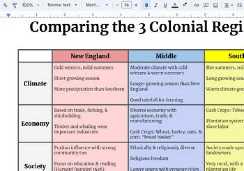
Task: Open the highlight color pen tool
Action: (x=185, y=5)
